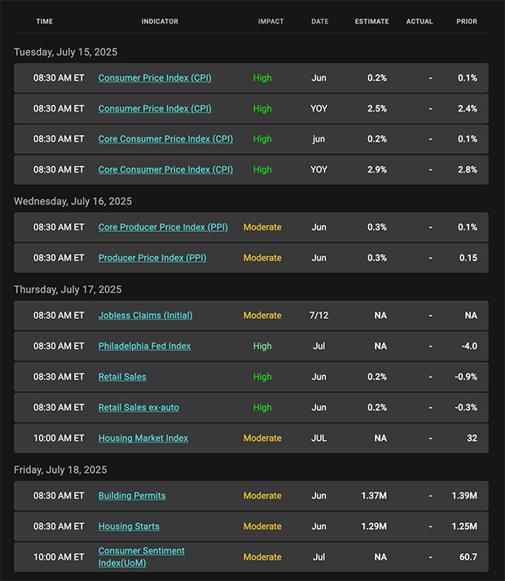Open the Producer Price Index (PPI) link
Viewport: 505px width, 581px height.
(152, 258)
